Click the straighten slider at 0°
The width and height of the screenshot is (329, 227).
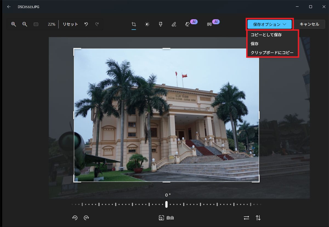[166, 204]
